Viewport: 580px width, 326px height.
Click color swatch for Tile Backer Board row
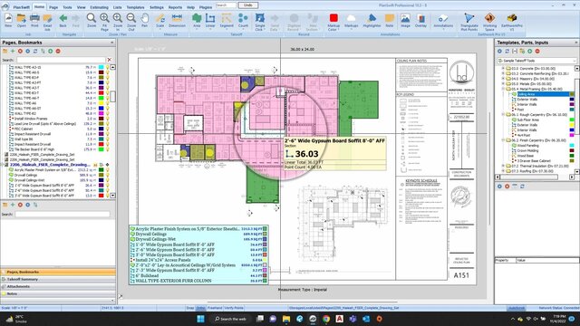click(101, 149)
